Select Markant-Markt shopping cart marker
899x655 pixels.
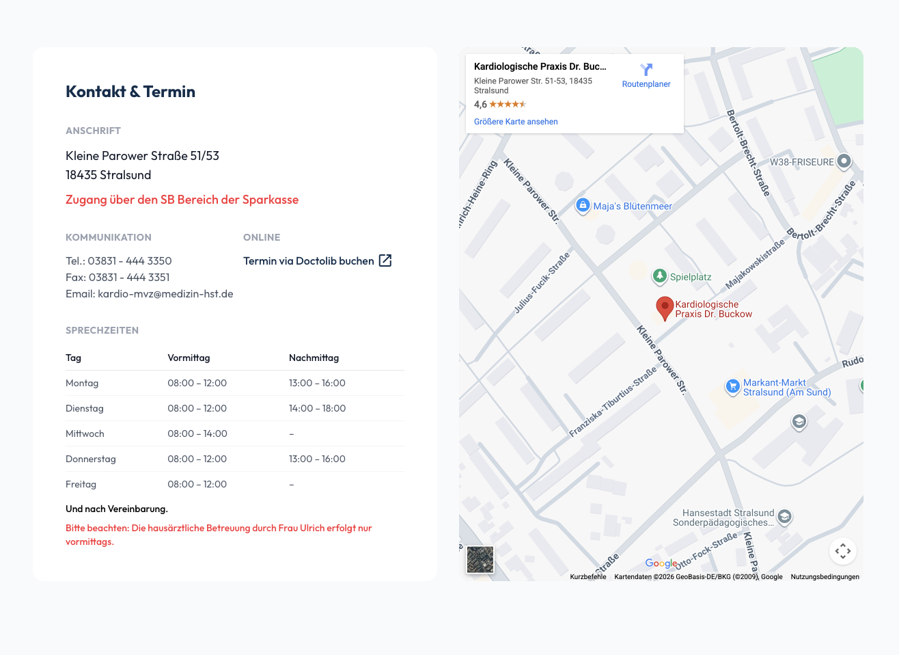tap(732, 386)
